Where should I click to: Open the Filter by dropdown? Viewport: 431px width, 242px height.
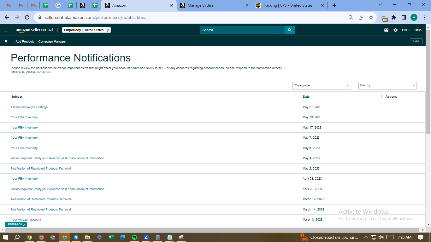(x=387, y=85)
